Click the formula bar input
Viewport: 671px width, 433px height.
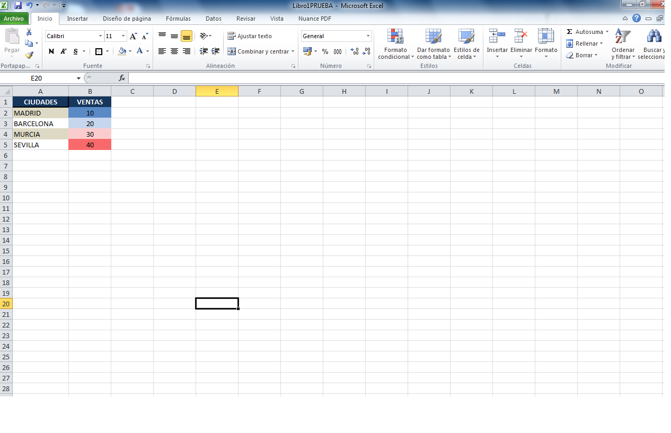pyautogui.click(x=396, y=78)
